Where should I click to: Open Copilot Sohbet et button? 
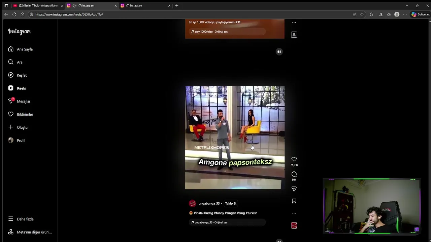click(x=420, y=14)
